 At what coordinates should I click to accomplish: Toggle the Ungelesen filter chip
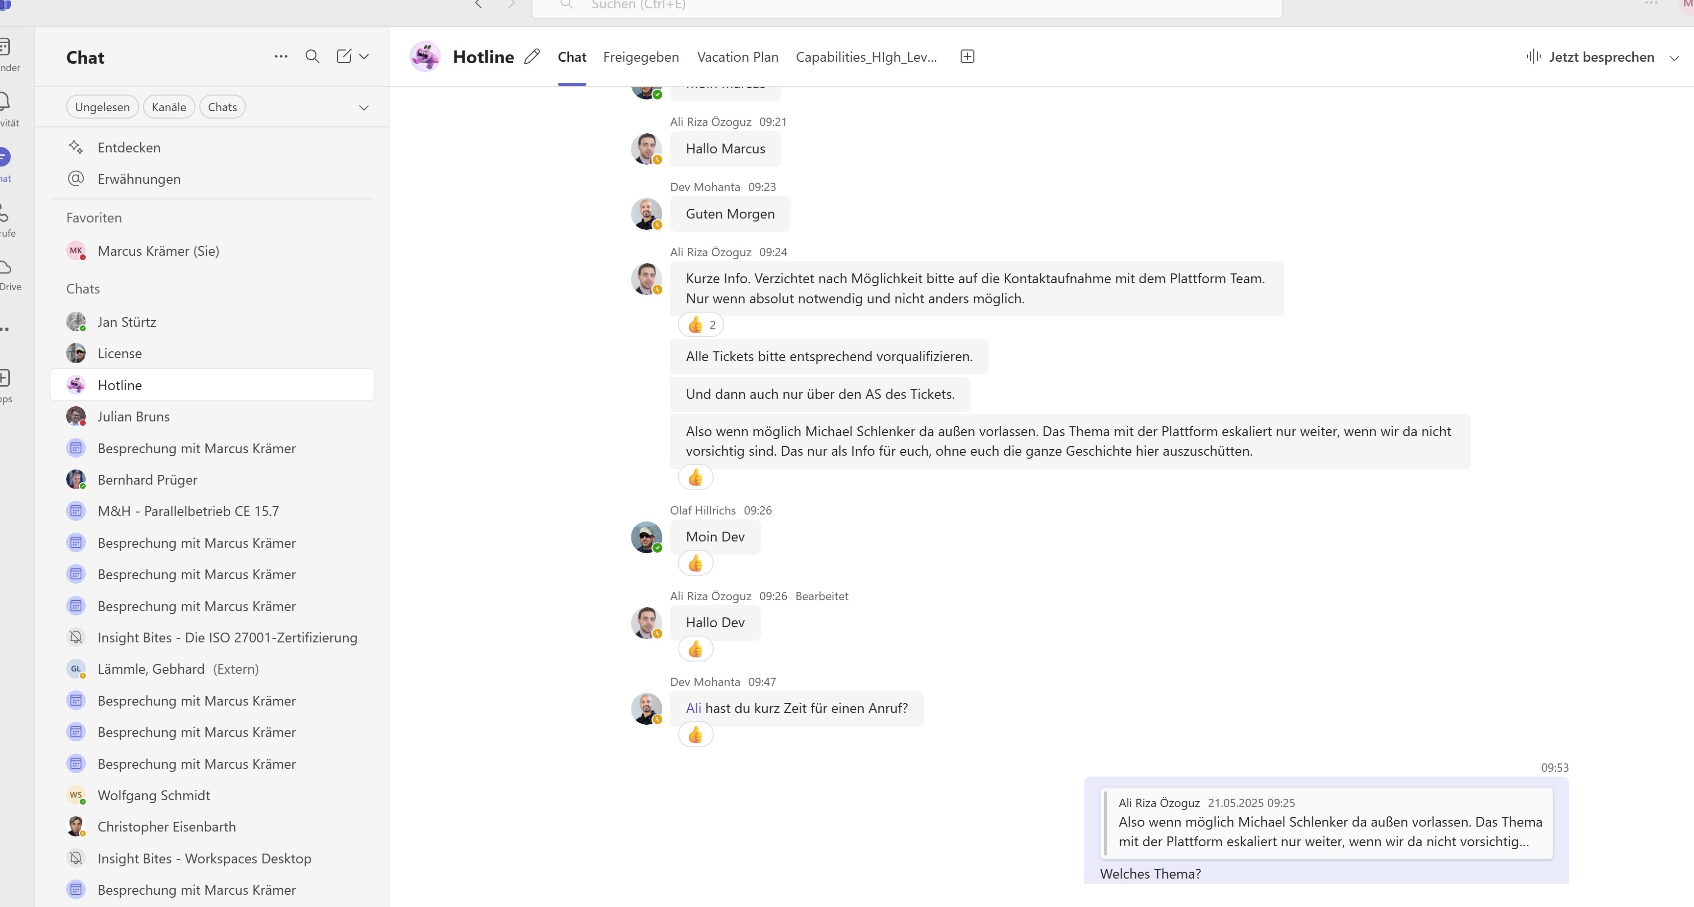click(102, 107)
